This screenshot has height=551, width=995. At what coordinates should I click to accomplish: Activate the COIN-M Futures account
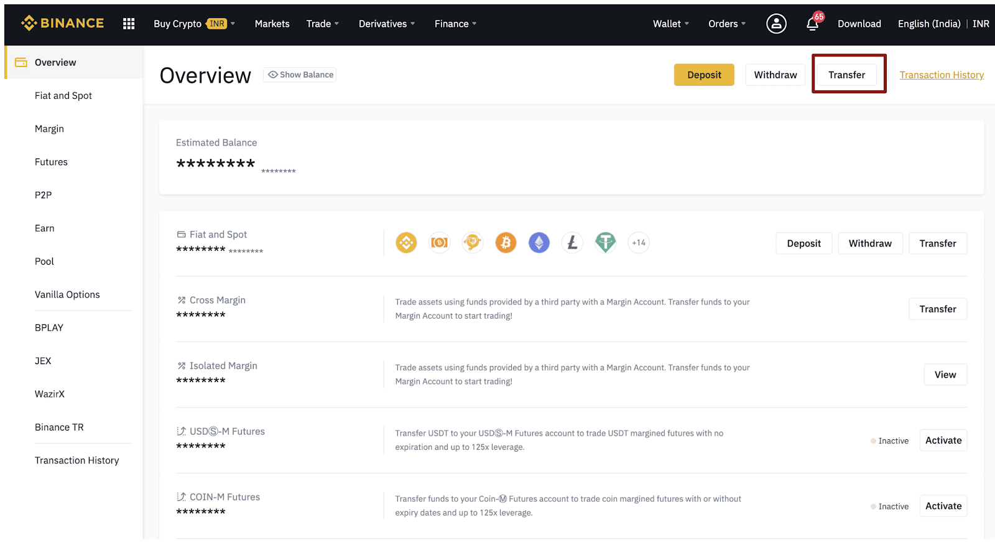[x=943, y=506]
